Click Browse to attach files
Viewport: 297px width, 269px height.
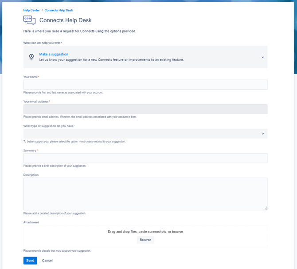[145, 240]
